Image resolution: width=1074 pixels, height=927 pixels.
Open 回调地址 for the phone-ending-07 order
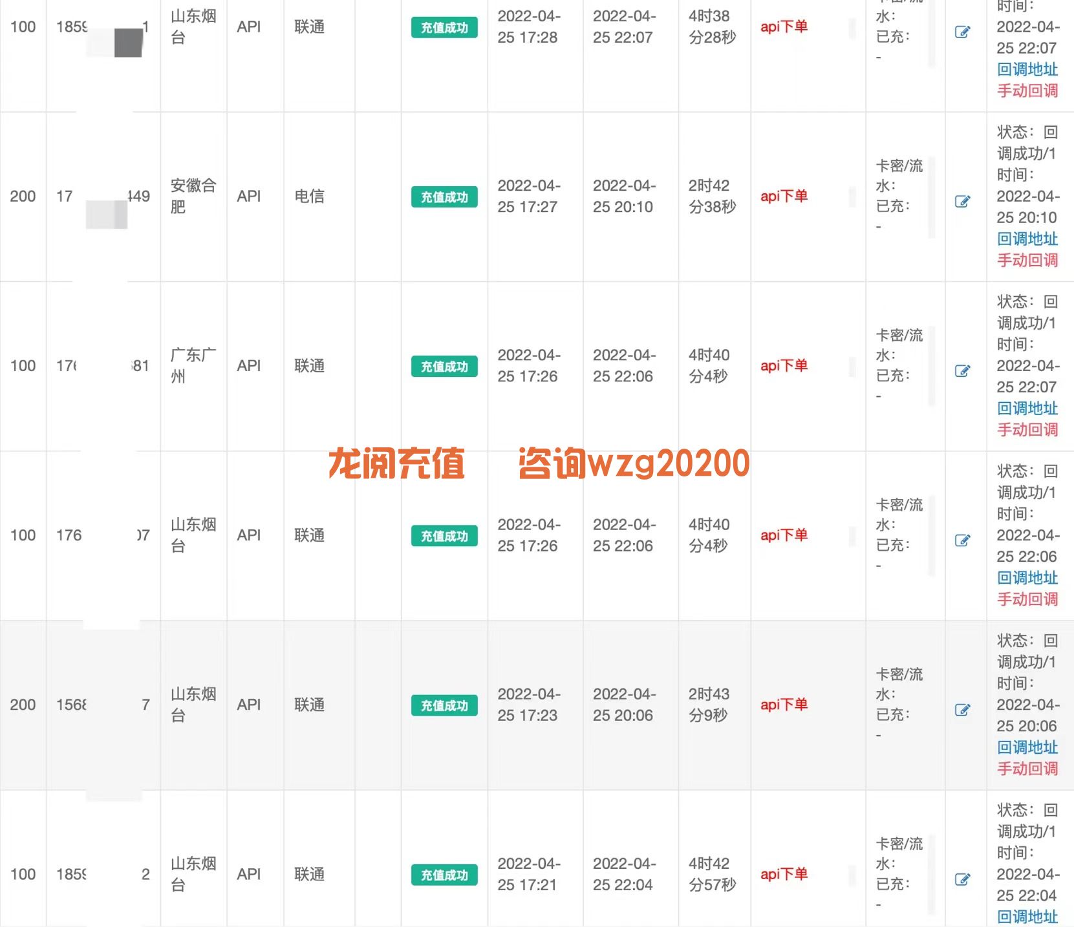pos(1027,577)
